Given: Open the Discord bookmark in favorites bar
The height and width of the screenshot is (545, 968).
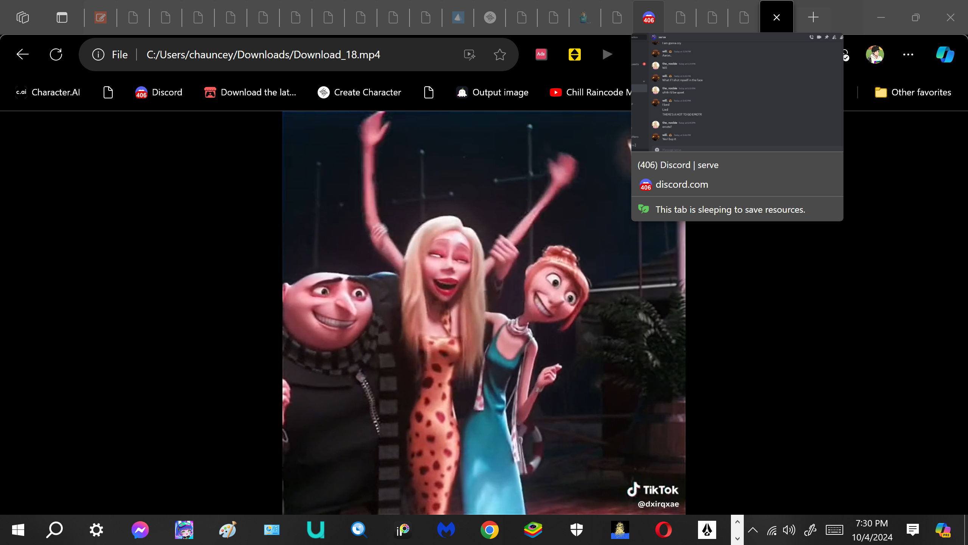Looking at the screenshot, I should tap(159, 92).
